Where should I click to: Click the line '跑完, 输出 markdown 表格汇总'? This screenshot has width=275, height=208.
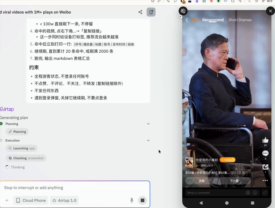pyautogui.click(x=62, y=58)
